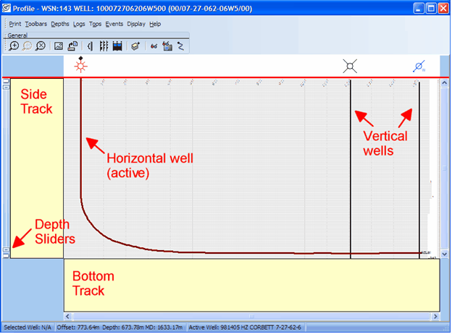
Task: Click the stacked layers toolbar icon
Action: (135, 46)
